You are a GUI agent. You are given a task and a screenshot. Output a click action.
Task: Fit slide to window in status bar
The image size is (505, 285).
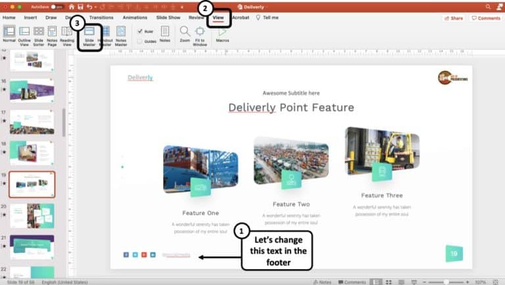(496, 282)
